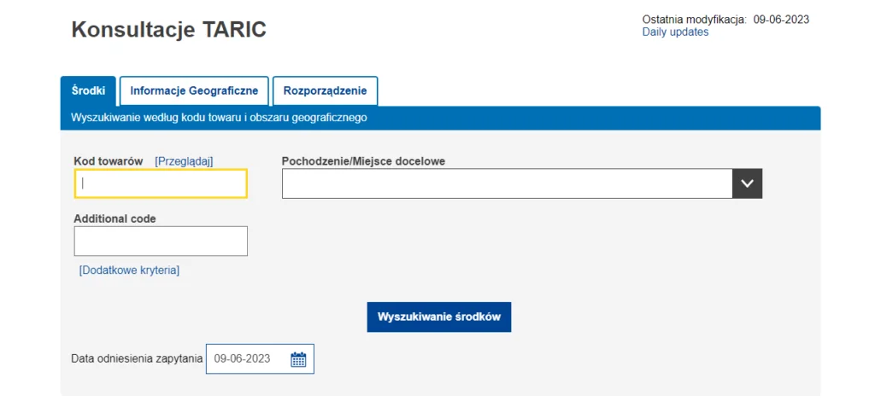Click the Konsultacje TARIC heading
875x413 pixels.
[x=169, y=30]
